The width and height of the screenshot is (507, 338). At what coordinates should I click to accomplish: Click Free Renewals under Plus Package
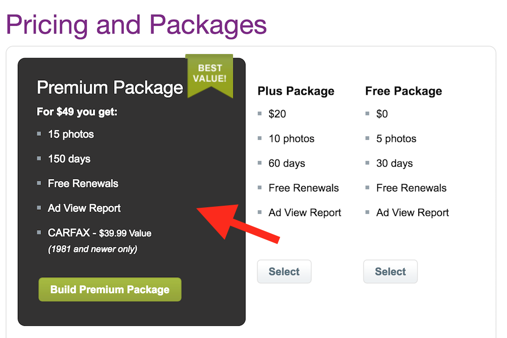pyautogui.click(x=304, y=187)
